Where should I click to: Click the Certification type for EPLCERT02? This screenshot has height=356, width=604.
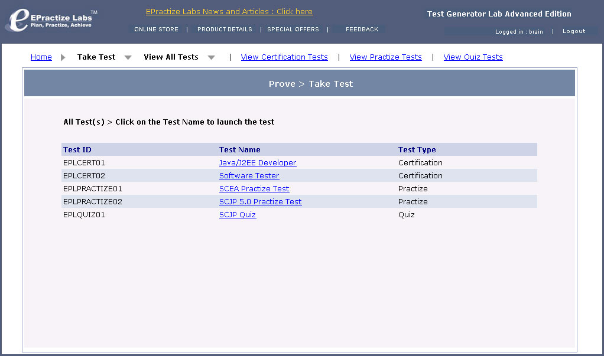[420, 176]
